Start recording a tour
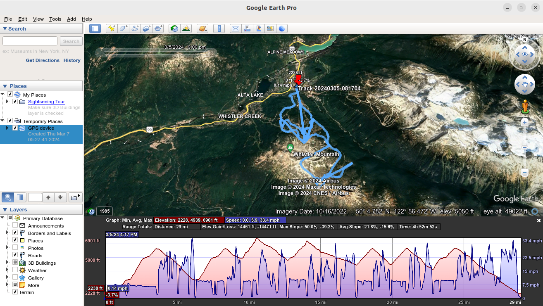Viewport: 543px width, 306px height. pos(158,28)
